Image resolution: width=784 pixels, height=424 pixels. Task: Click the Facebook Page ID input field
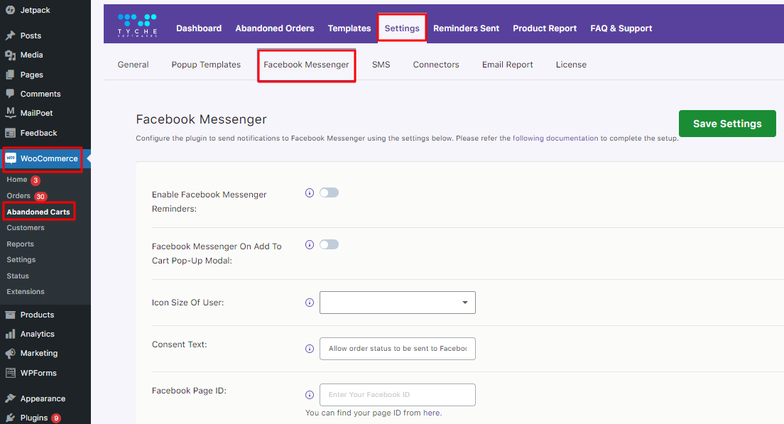[x=398, y=394]
